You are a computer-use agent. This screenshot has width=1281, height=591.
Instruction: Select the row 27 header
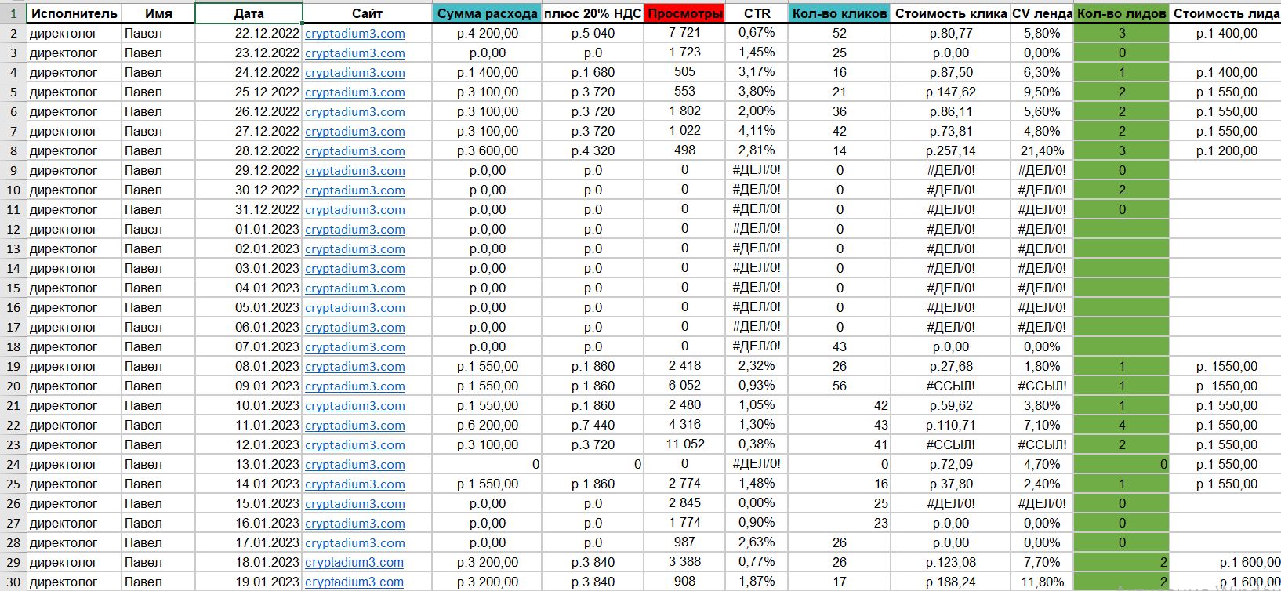pyautogui.click(x=13, y=523)
